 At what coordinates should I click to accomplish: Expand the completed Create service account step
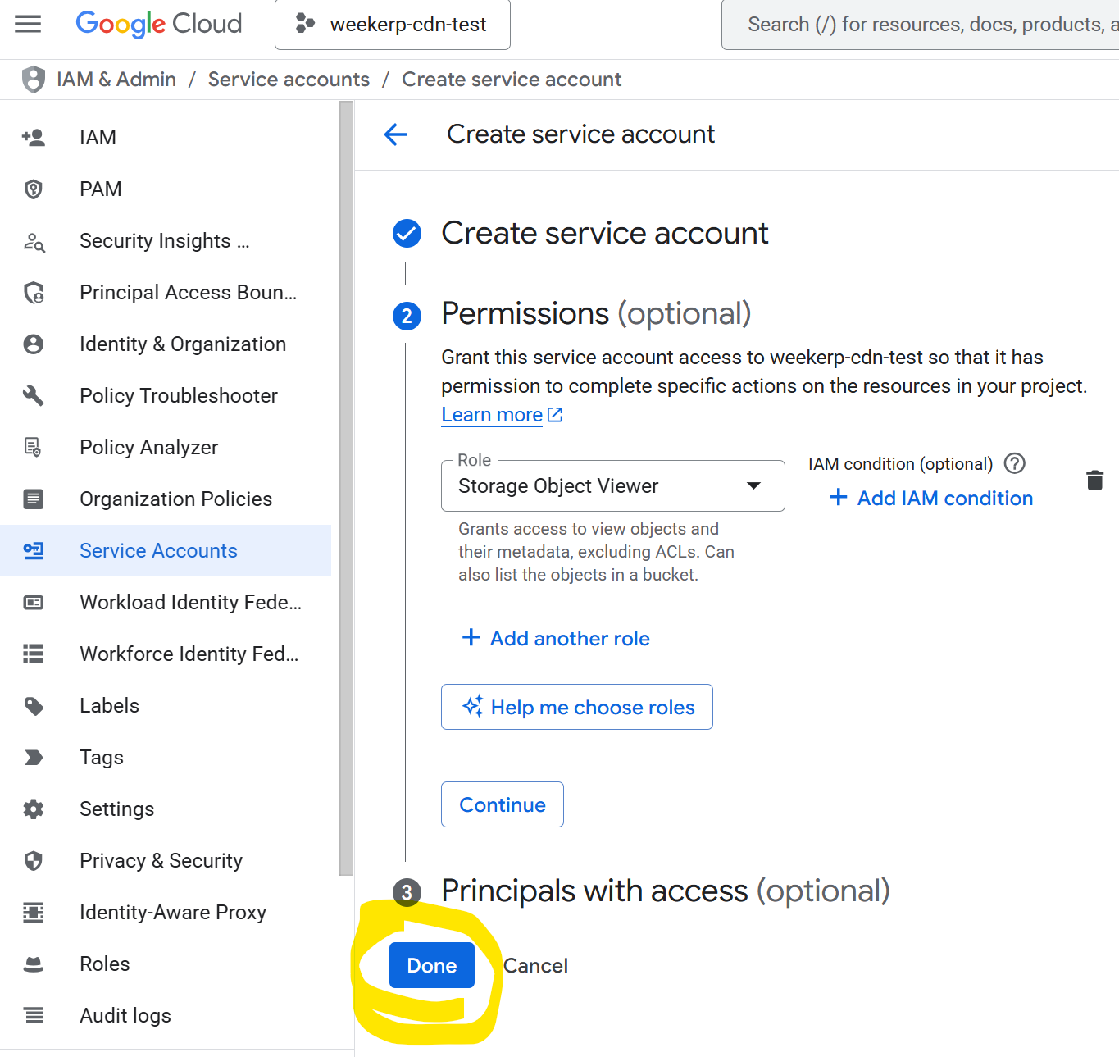click(604, 234)
